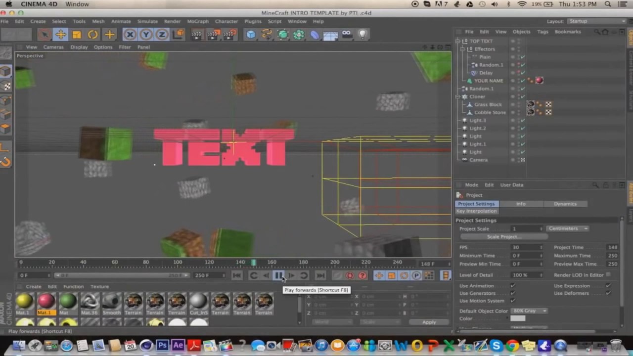Add a Light bulb object
633x356 pixels.
[362, 35]
